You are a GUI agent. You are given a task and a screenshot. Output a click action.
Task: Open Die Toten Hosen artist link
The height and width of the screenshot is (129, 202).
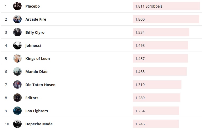pyautogui.click(x=40, y=85)
